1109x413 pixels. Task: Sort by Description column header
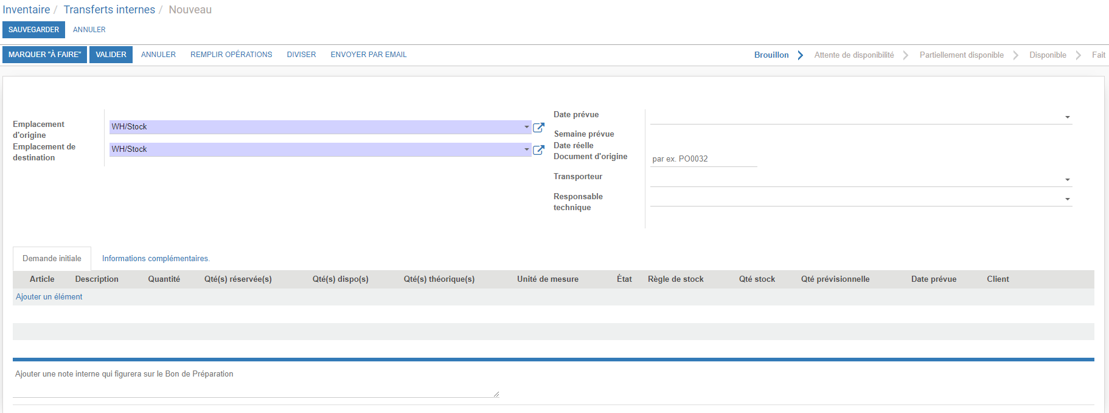pos(97,279)
